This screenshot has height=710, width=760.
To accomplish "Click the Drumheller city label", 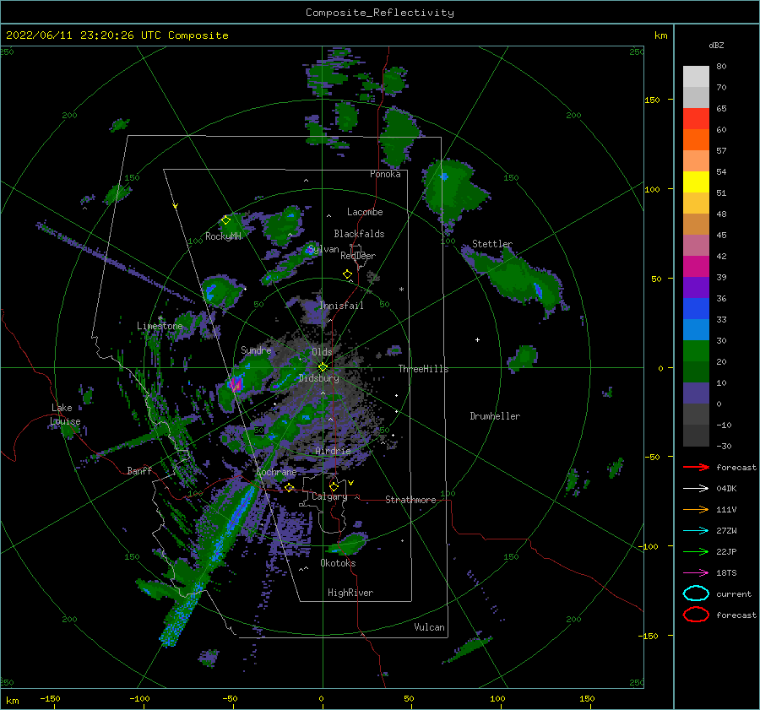I will (495, 416).
